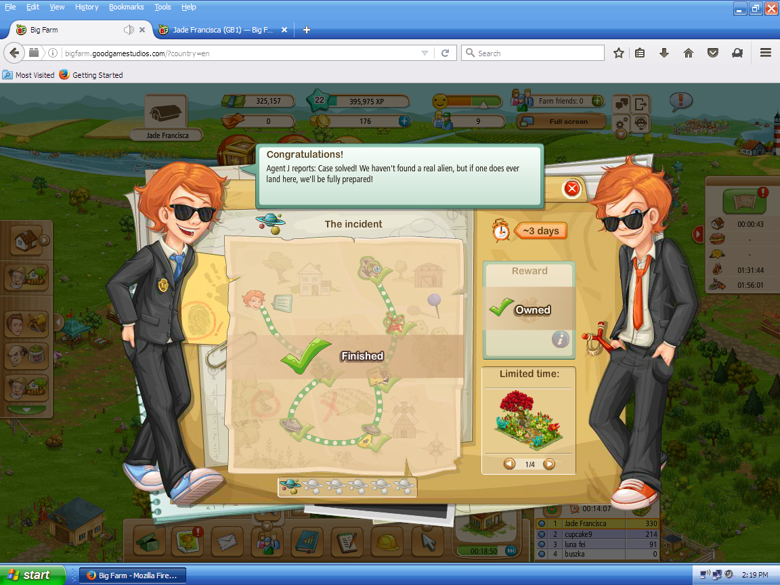Open the View menu

coord(57,7)
